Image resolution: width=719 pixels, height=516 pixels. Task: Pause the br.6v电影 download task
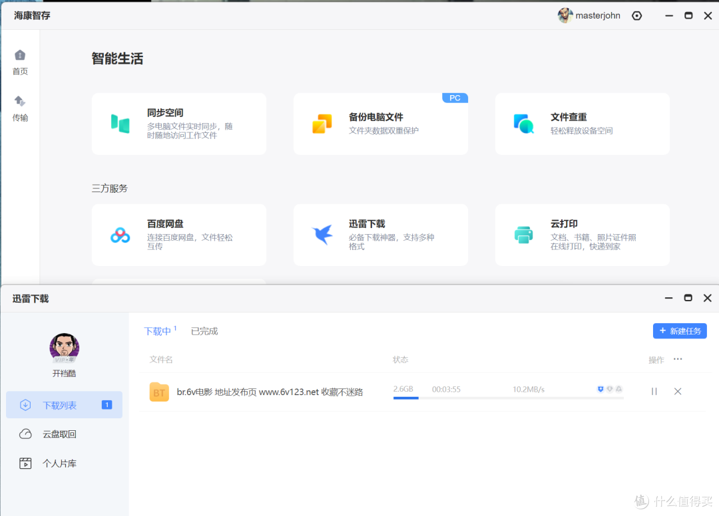pos(654,392)
